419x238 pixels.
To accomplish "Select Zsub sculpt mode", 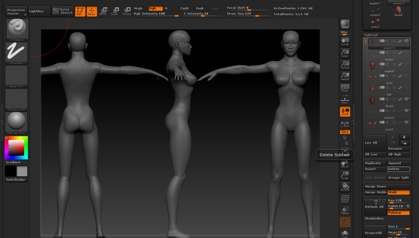I will [x=202, y=8].
